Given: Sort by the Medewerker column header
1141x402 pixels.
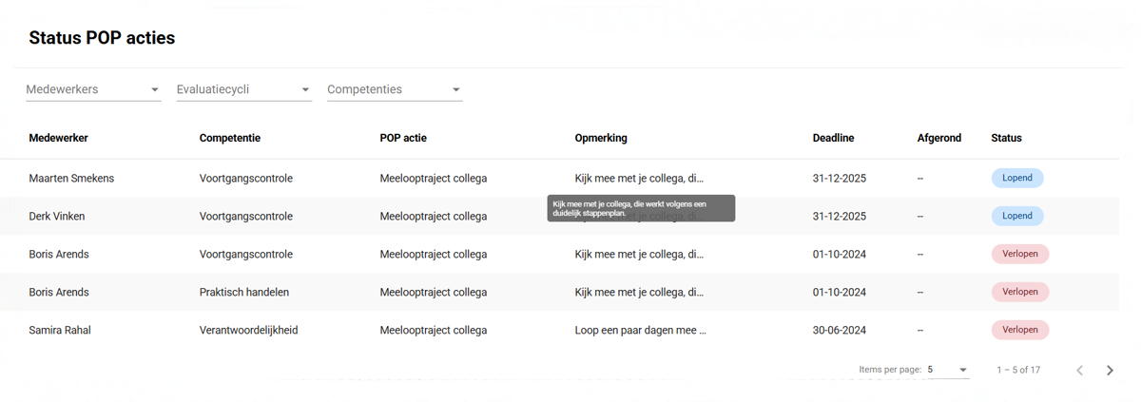Looking at the screenshot, I should (x=58, y=138).
